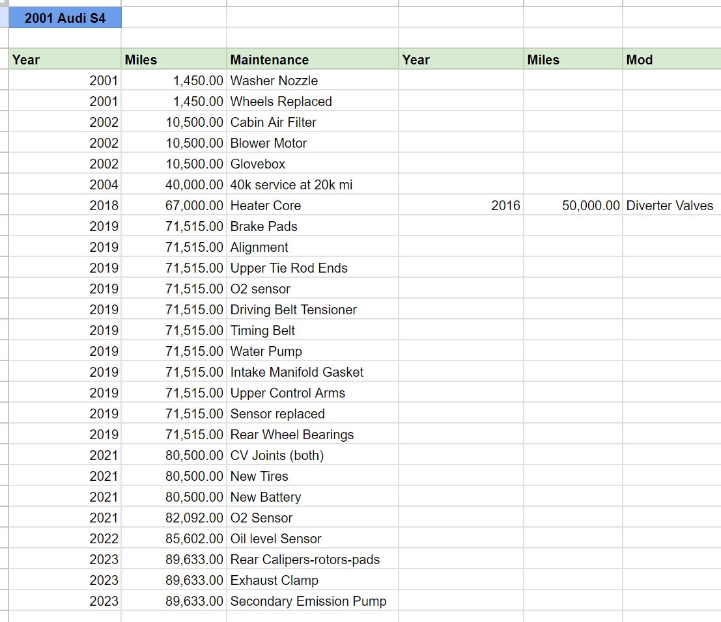Click the Heater Core maintenance cell
Screen dimensions: 721x622
click(313, 206)
